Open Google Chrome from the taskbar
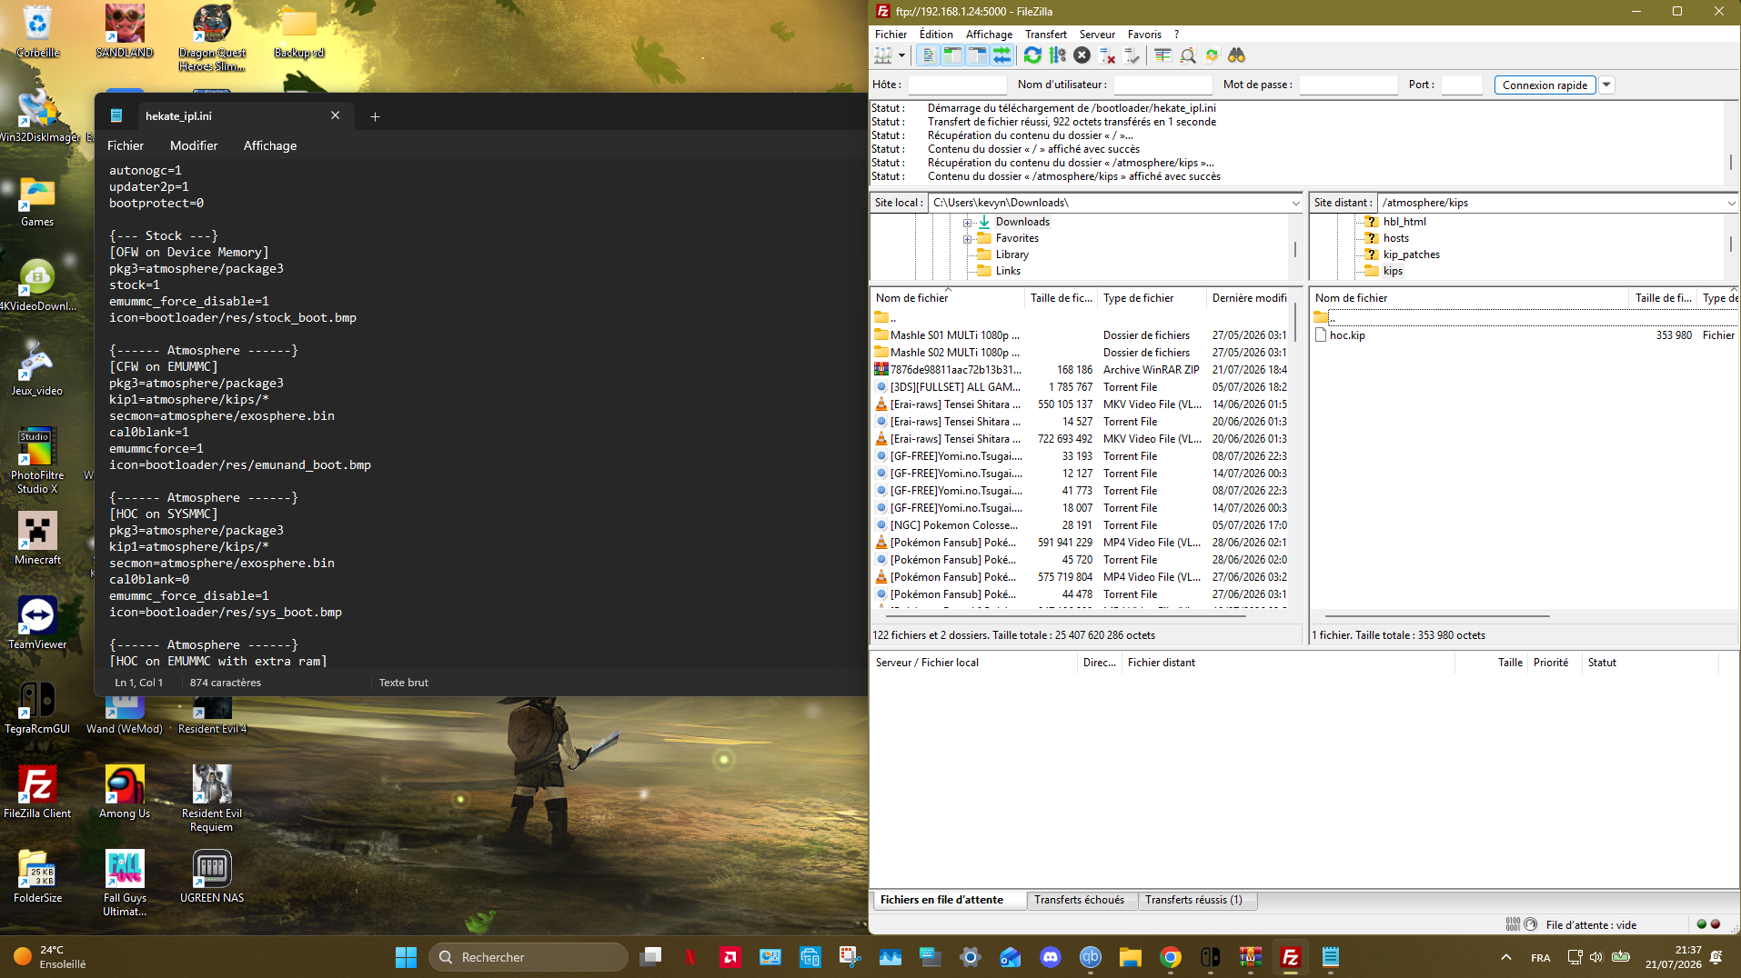Viewport: 1741px width, 978px height. click(x=1171, y=957)
